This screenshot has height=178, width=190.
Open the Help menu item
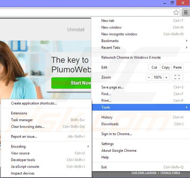[x=141, y=157]
